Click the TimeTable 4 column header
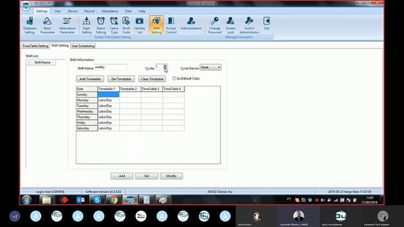The image size is (404, 227). [174, 89]
